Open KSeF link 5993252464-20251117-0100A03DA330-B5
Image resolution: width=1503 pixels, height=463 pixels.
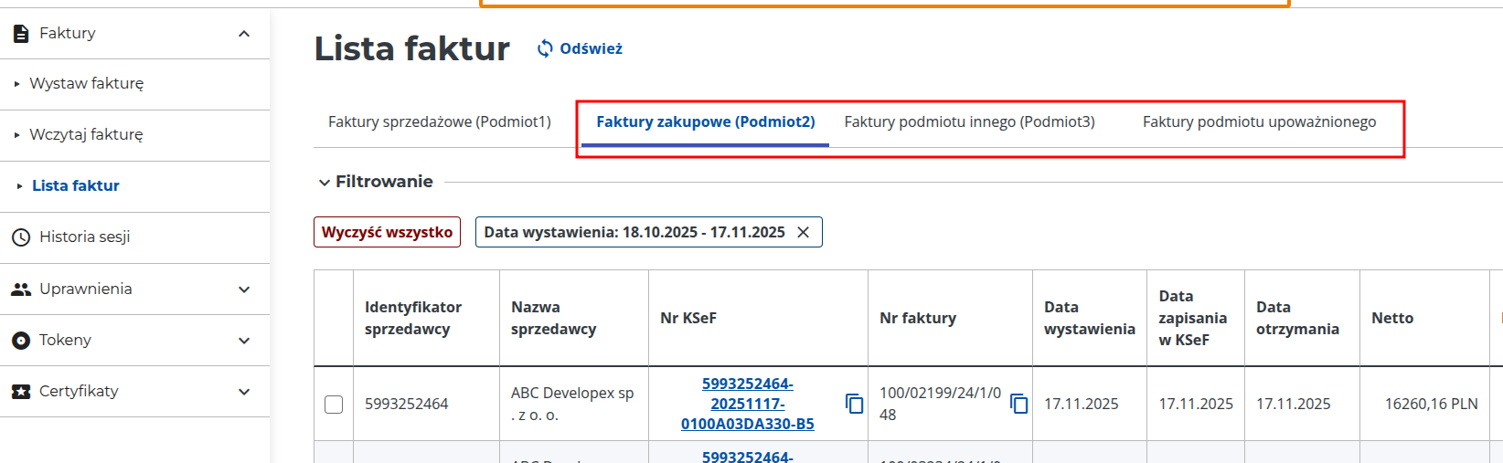point(747,404)
